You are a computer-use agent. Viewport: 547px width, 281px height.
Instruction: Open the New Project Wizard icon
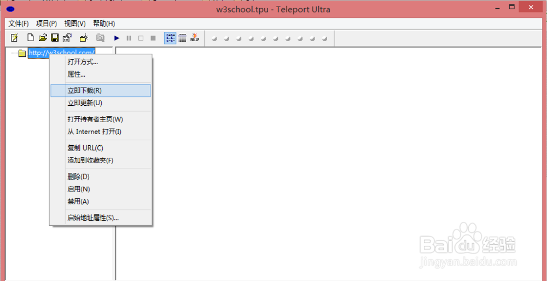tap(14, 38)
